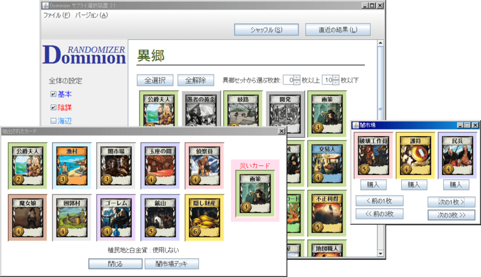Screen dimensions: 481x277
Task: Decrease the maximum 枚以下 card count
Action: [336, 82]
